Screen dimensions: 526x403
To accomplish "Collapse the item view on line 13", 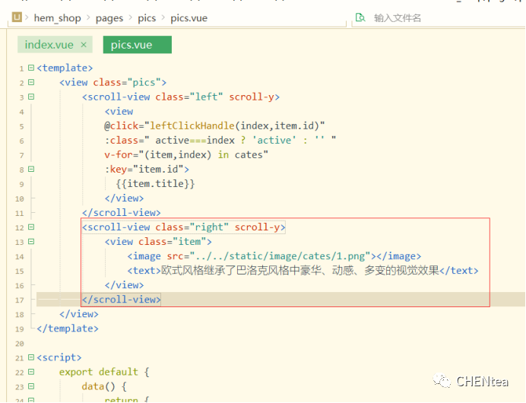I will point(31,242).
